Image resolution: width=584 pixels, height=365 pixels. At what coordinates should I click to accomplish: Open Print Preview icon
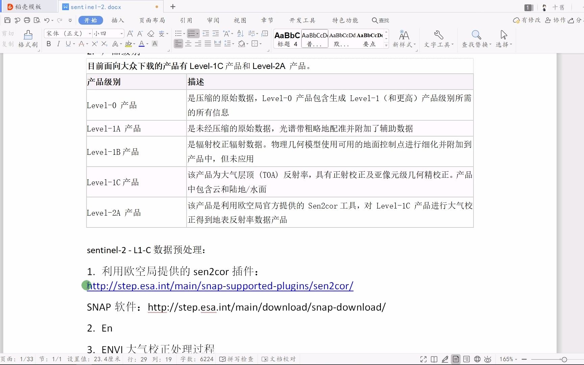point(37,20)
